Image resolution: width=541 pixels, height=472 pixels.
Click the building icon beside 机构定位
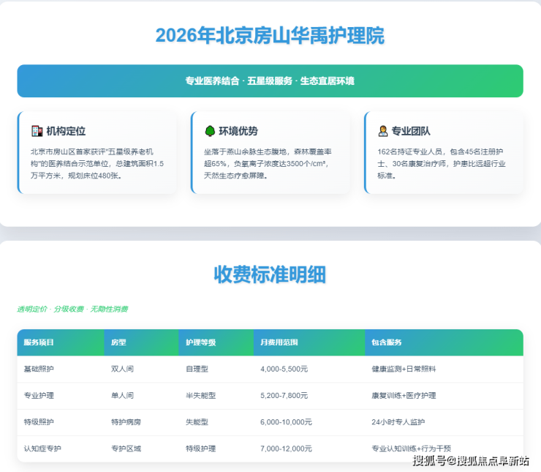(37, 131)
